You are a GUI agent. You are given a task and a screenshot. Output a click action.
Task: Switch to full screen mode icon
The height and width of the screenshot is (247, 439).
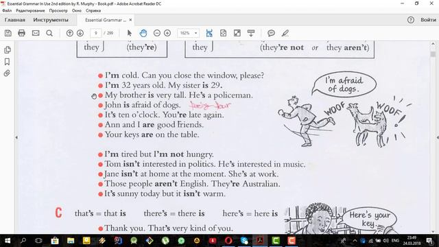[237, 33]
